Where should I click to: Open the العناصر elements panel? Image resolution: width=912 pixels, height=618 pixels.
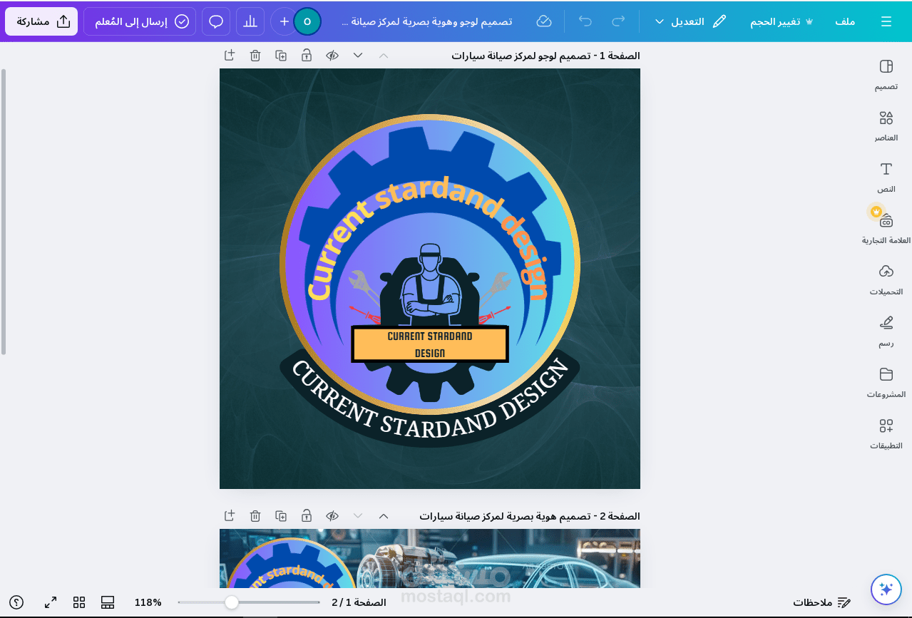click(886, 126)
